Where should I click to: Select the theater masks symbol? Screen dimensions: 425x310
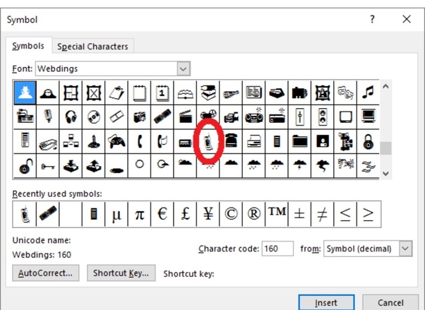[345, 93]
